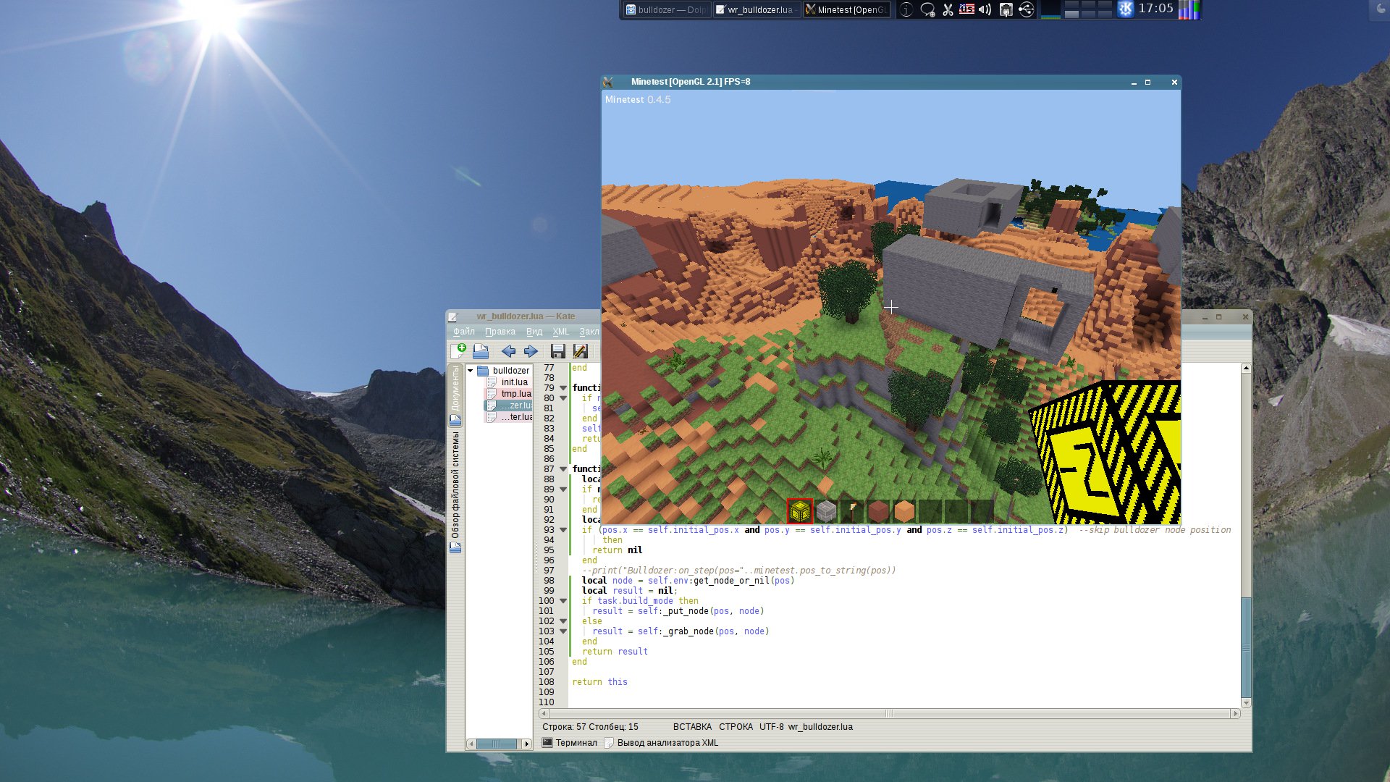1390x782 pixels.
Task: Select the torch item in Minetest hotbar
Action: tap(852, 511)
